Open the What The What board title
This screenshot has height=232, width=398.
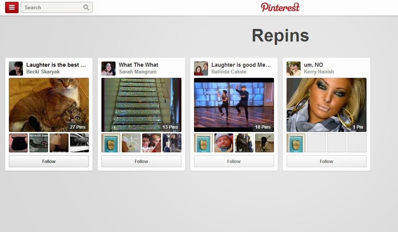(x=138, y=65)
